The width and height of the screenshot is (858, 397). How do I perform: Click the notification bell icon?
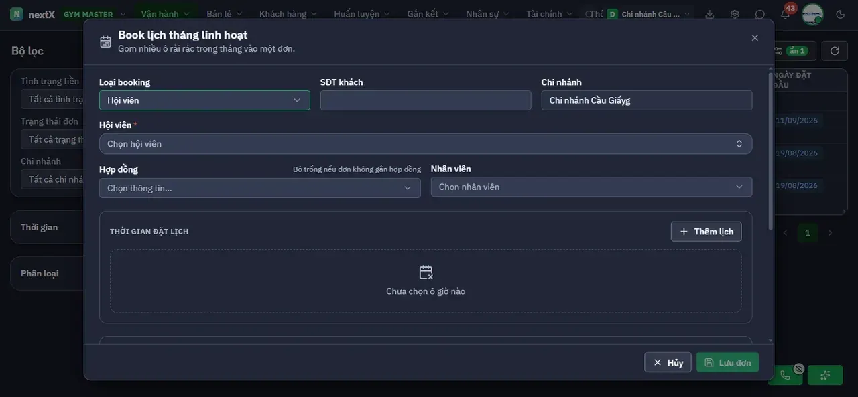pyautogui.click(x=785, y=14)
